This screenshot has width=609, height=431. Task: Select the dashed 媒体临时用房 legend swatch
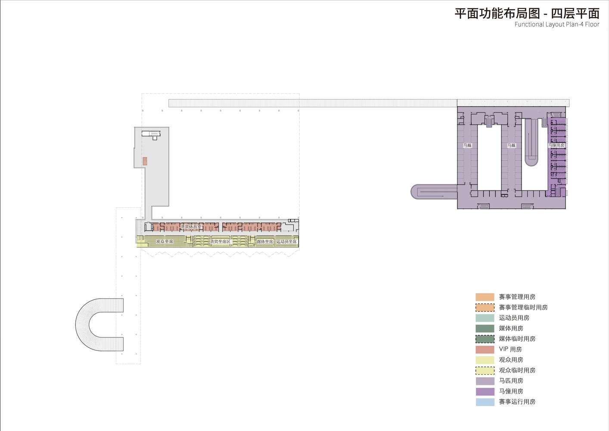[x=485, y=339]
